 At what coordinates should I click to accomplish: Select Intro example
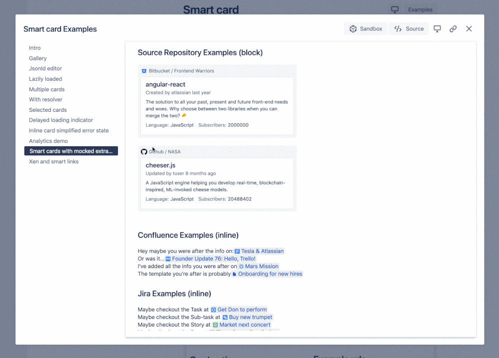(34, 48)
